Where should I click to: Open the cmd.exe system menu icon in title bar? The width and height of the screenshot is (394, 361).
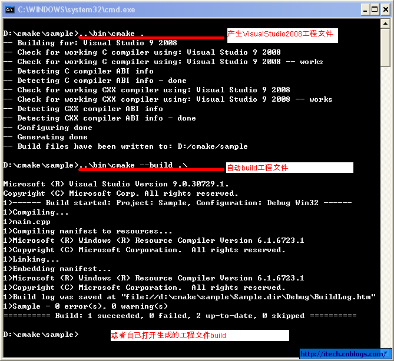point(10,10)
